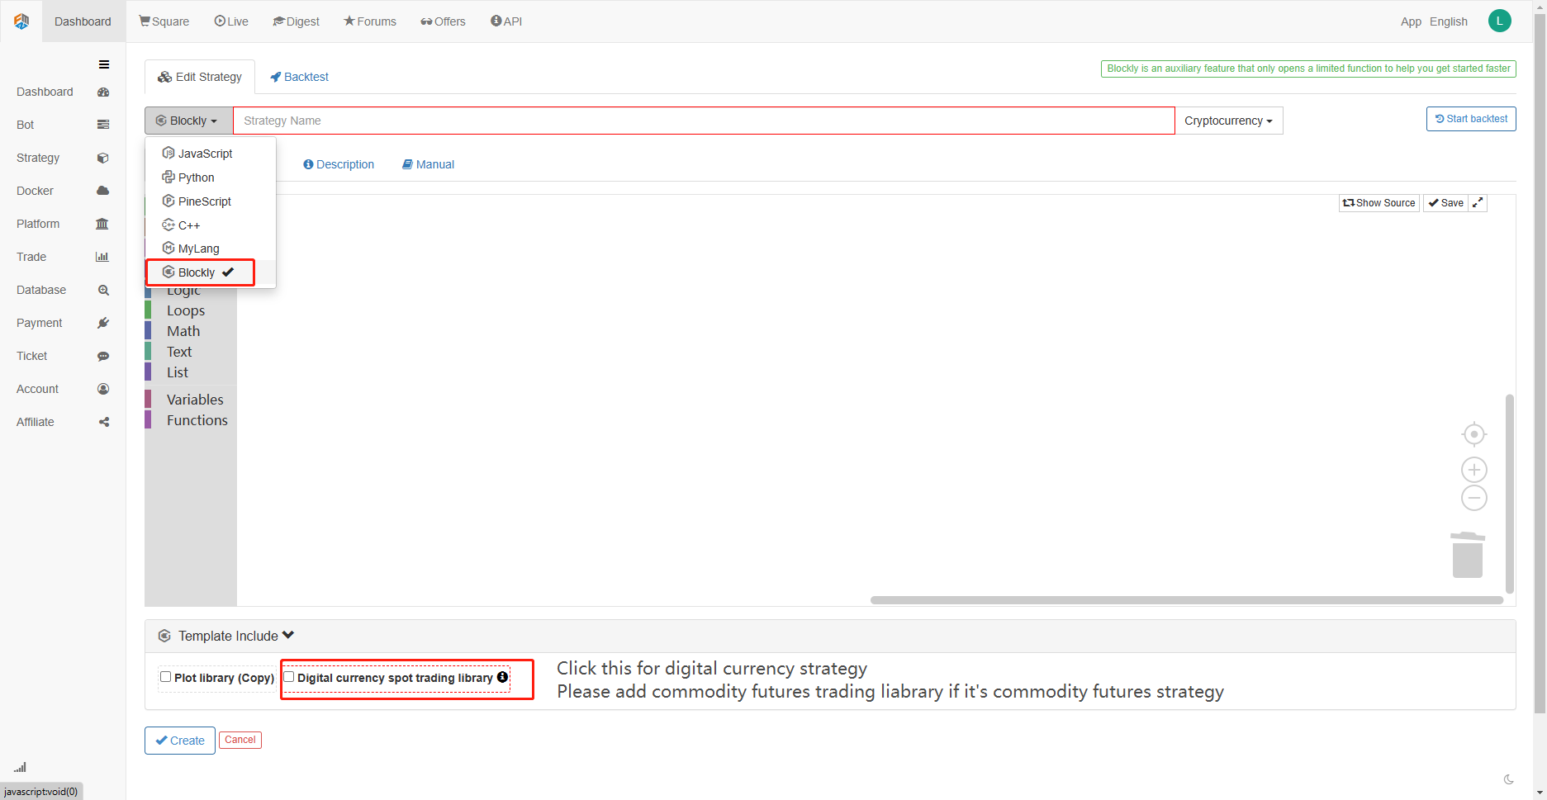Viewport: 1547px width, 800px height.
Task: Enable the Plot library (Copy) checkbox
Action: pos(166,677)
